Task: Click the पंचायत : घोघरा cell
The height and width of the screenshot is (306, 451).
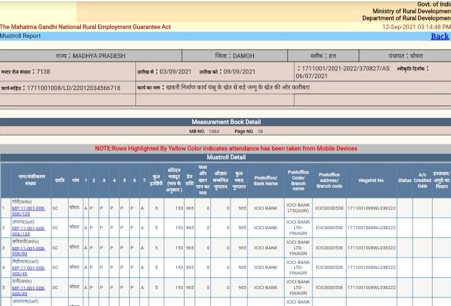Action: [x=405, y=56]
